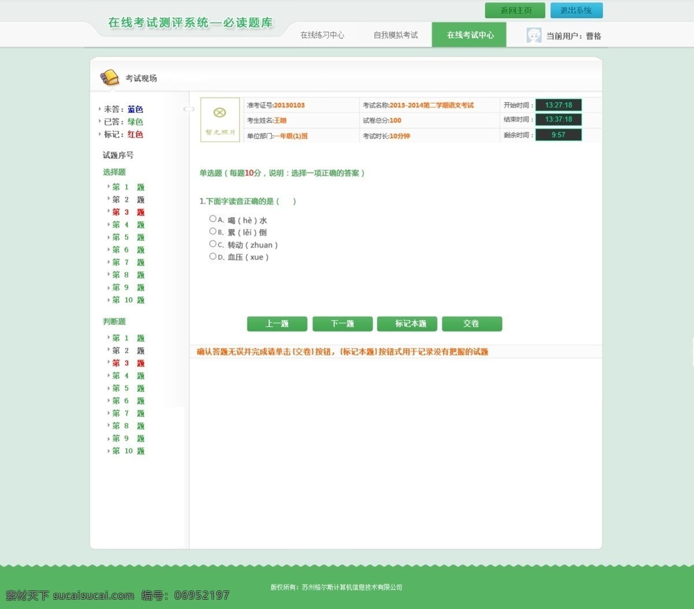Image resolution: width=694 pixels, height=609 pixels.
Task: Open 选择题 question 第 4 题
Action: click(128, 225)
